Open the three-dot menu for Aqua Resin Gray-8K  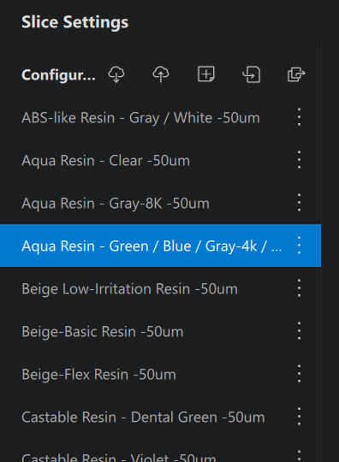click(300, 203)
